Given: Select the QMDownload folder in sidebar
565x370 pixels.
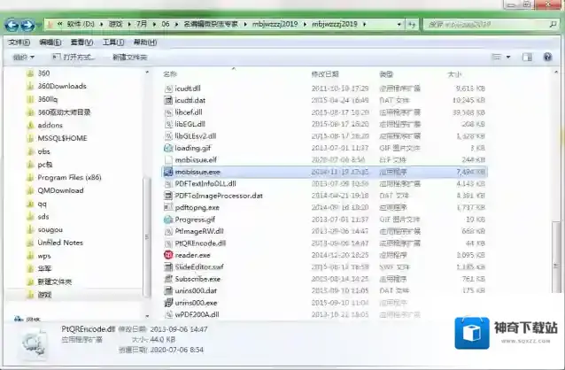Looking at the screenshot, I should point(60,189).
